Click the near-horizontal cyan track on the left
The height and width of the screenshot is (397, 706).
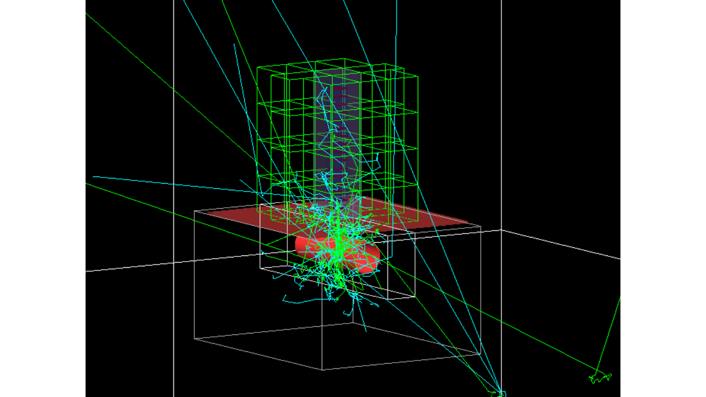click(x=154, y=181)
